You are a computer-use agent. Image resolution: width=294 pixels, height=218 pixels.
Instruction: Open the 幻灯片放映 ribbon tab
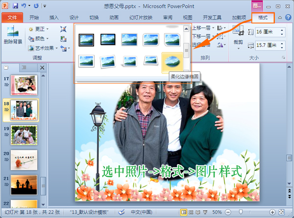(141, 18)
